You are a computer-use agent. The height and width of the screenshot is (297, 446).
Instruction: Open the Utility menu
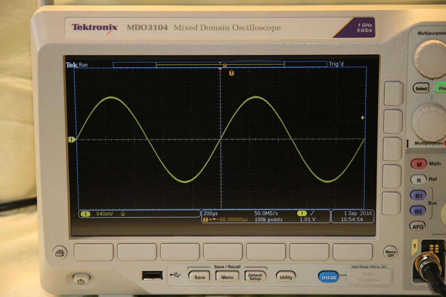(286, 277)
